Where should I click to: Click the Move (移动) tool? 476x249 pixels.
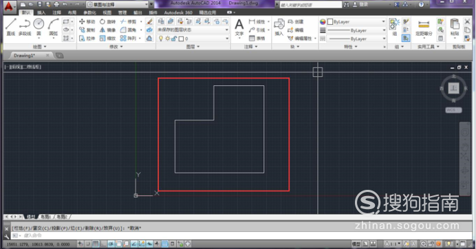click(x=87, y=21)
